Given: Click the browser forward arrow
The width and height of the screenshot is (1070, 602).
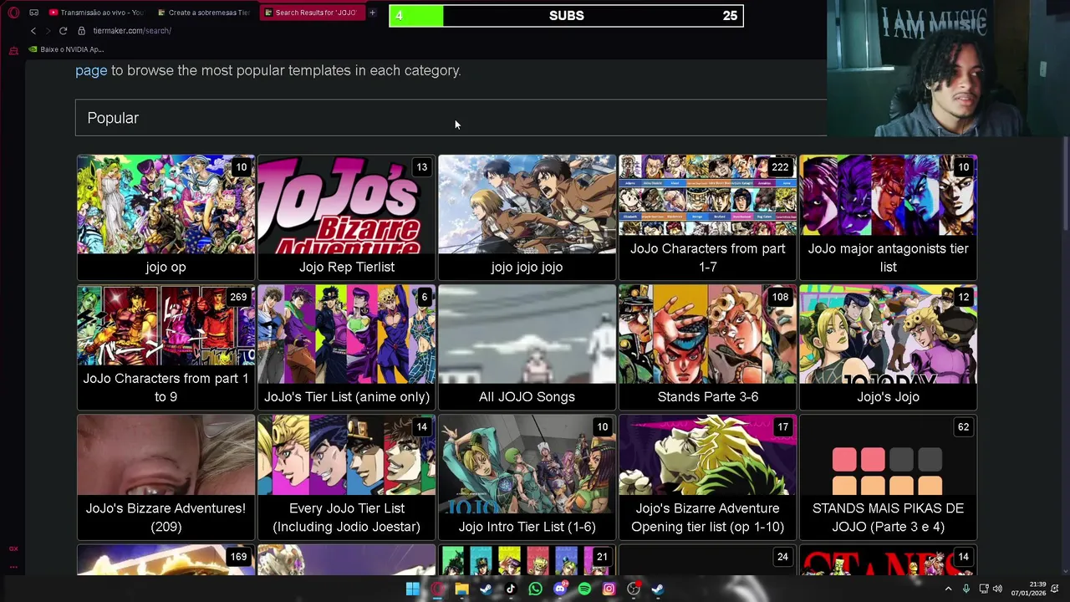Looking at the screenshot, I should point(48,31).
